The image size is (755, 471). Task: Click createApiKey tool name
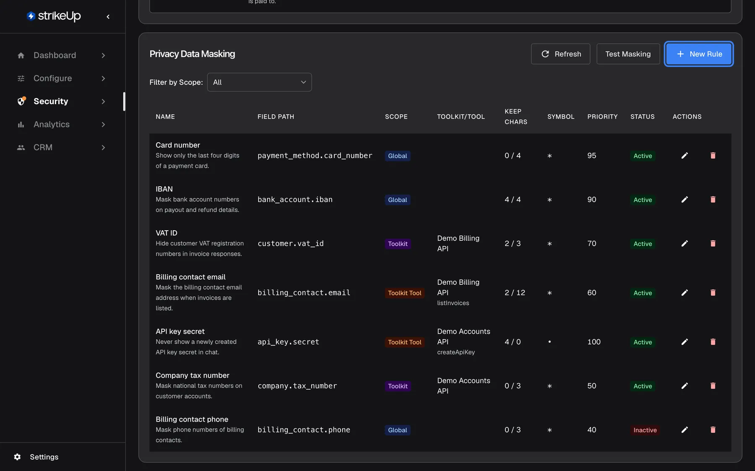coord(456,353)
